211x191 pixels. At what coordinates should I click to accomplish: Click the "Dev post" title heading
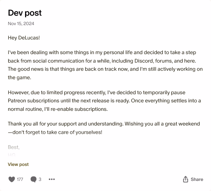coord(25,13)
